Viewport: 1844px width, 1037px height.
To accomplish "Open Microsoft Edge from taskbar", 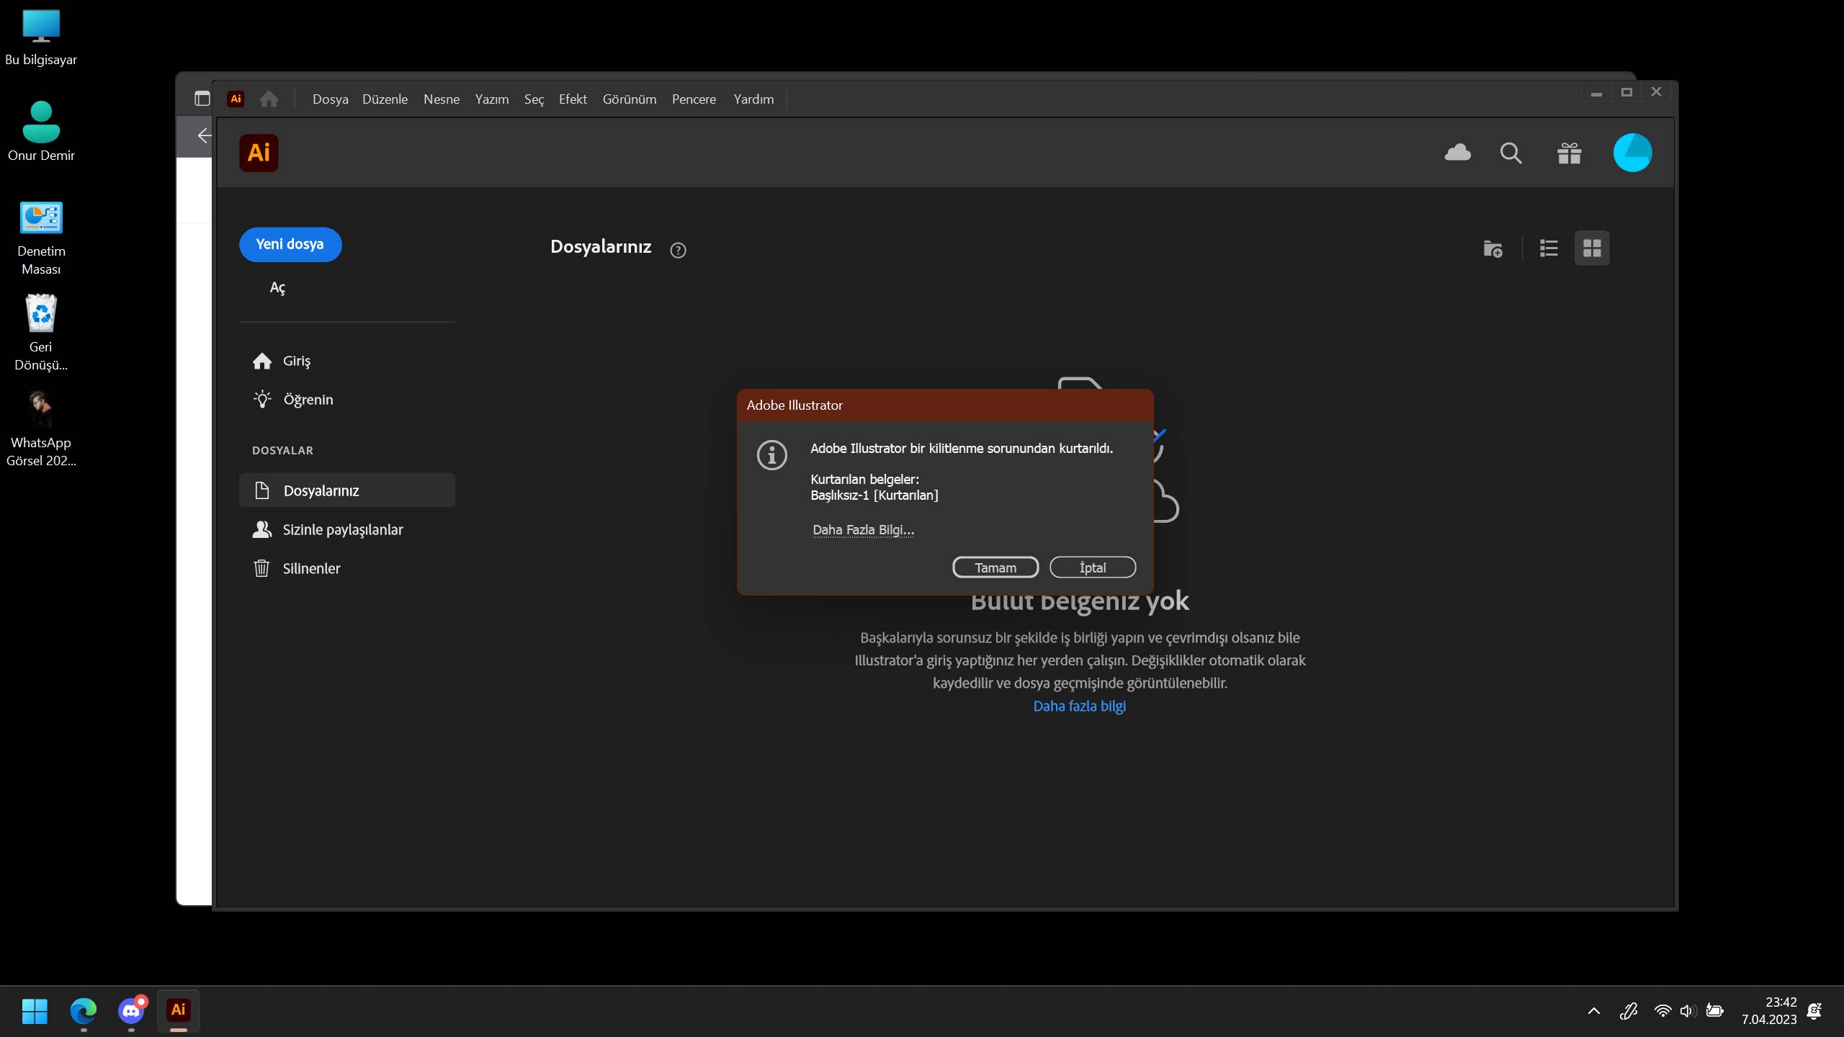I will click(x=84, y=1011).
